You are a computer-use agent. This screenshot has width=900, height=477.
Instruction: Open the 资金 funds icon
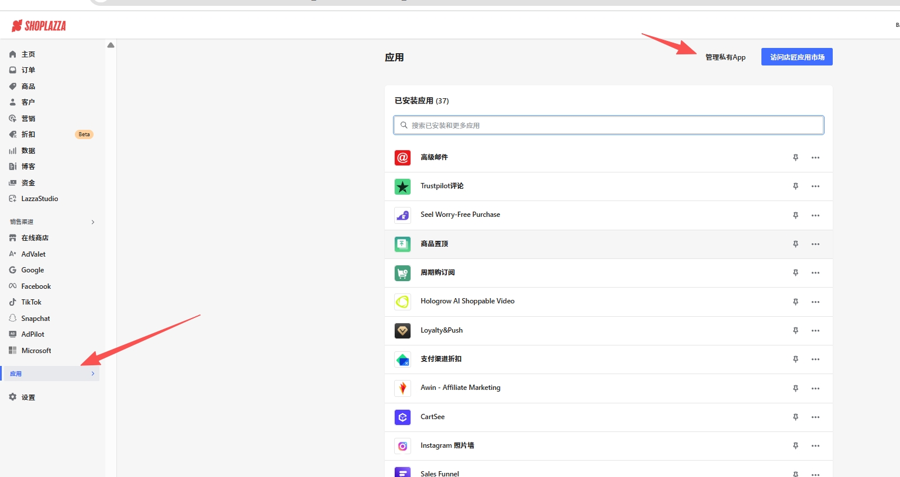click(x=13, y=183)
